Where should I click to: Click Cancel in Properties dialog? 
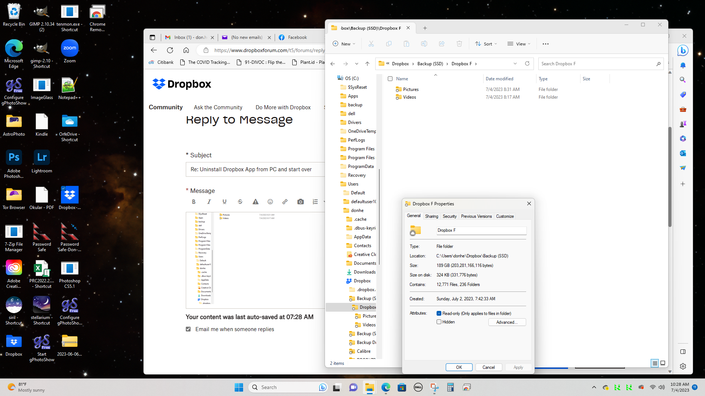tap(489, 367)
